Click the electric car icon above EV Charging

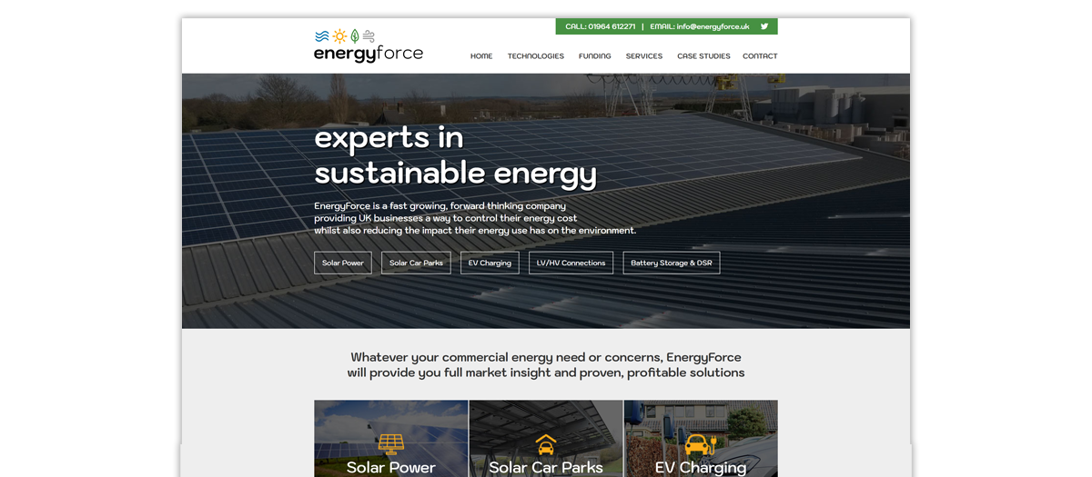(x=700, y=443)
